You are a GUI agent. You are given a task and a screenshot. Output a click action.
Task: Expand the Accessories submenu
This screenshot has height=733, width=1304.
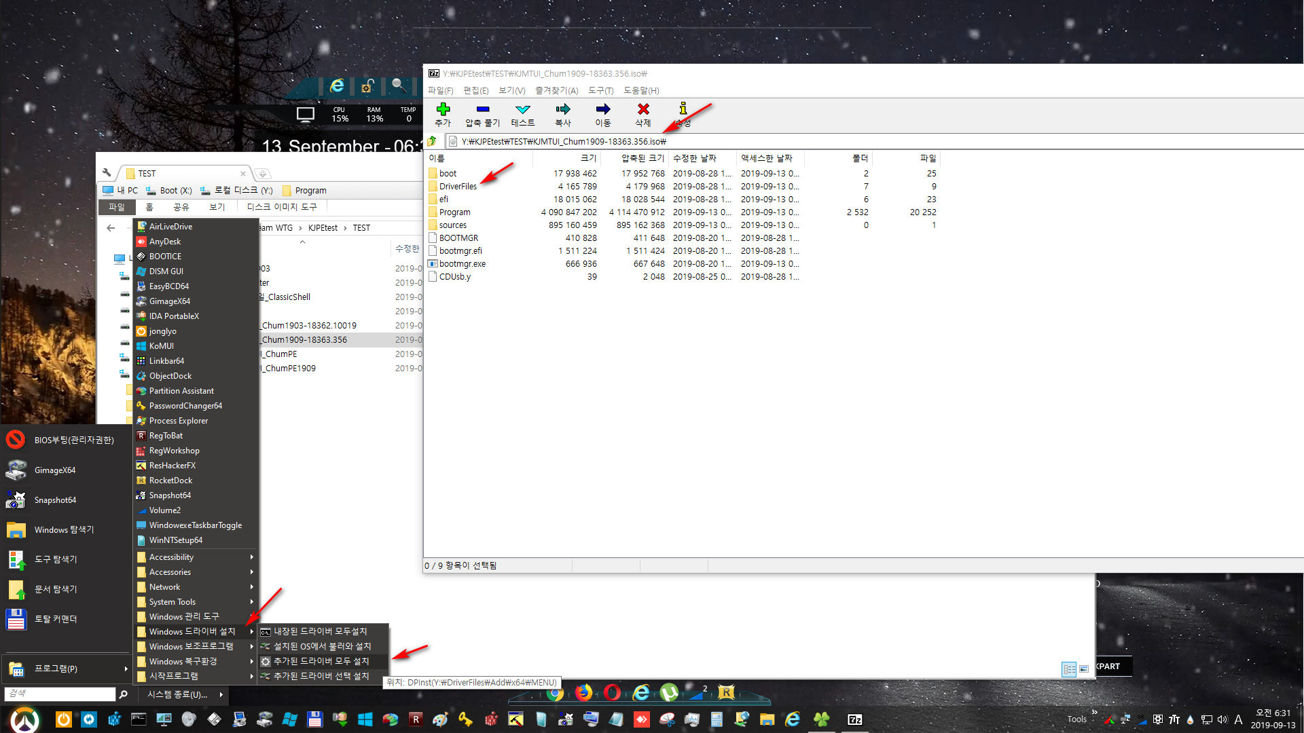point(196,572)
